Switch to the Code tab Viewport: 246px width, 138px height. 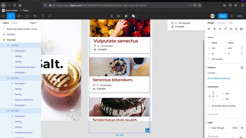pyautogui.click(x=231, y=23)
